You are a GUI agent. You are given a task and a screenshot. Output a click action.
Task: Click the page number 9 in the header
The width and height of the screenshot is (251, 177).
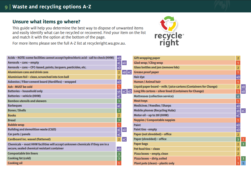point(6,7)
